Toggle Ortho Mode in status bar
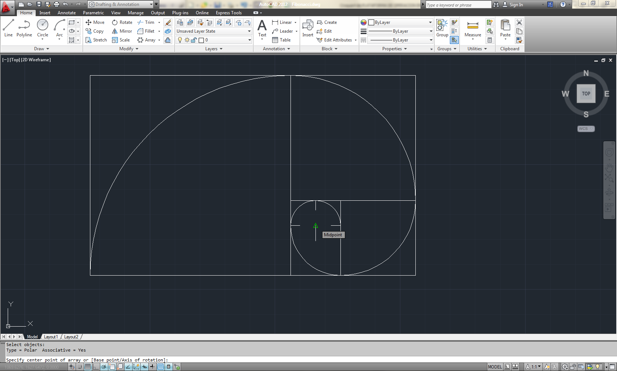The height and width of the screenshot is (371, 617). [96, 367]
